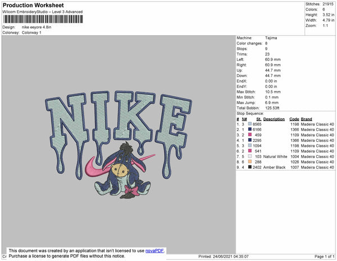
Task: Click the max jump value '6.9 mm'
Action: coord(272,102)
